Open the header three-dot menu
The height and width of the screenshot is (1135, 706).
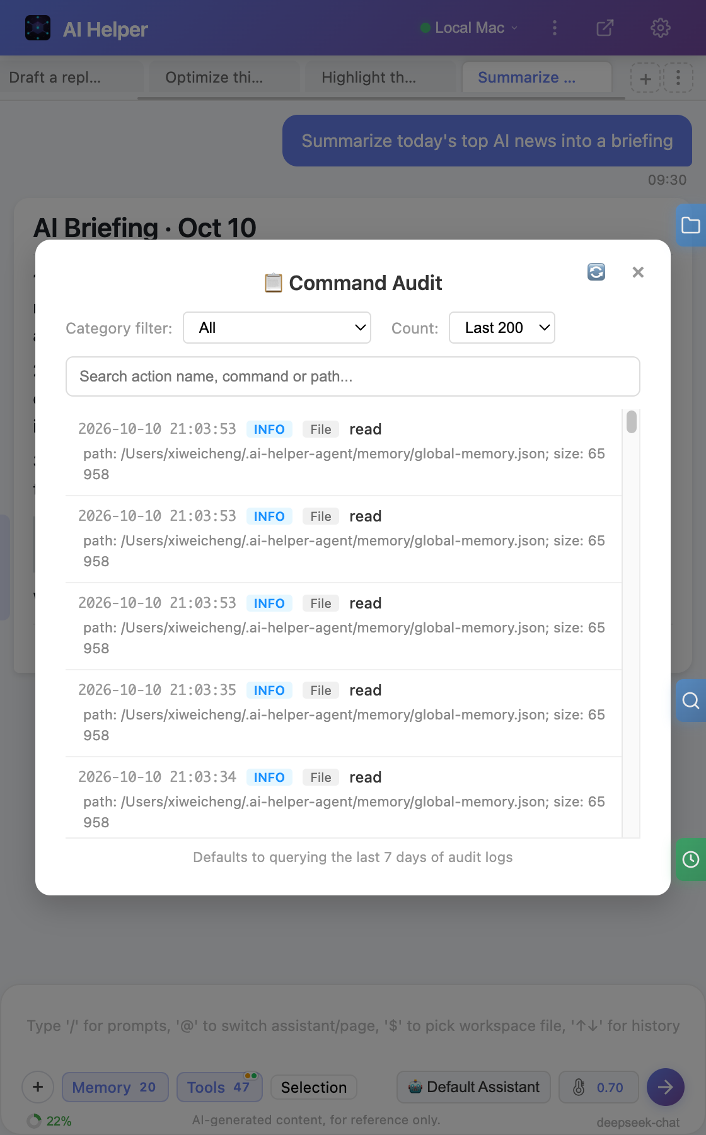555,28
